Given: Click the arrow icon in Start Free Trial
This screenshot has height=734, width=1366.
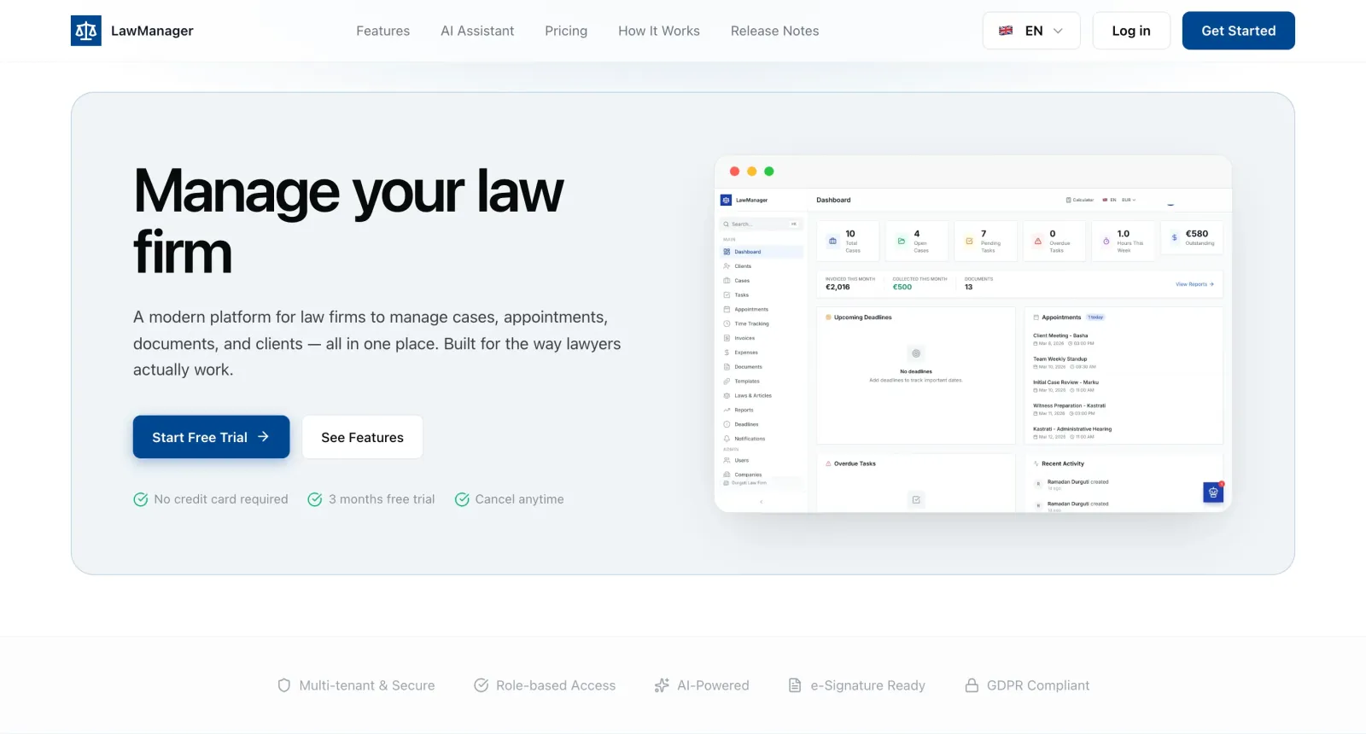Looking at the screenshot, I should tap(264, 436).
